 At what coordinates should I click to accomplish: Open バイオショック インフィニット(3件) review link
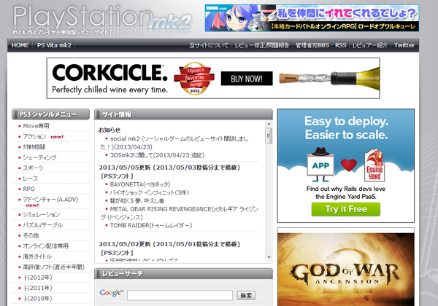click(150, 192)
